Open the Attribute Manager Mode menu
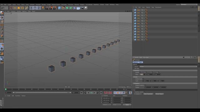Viewport: 200px width, 112px height. (137, 58)
